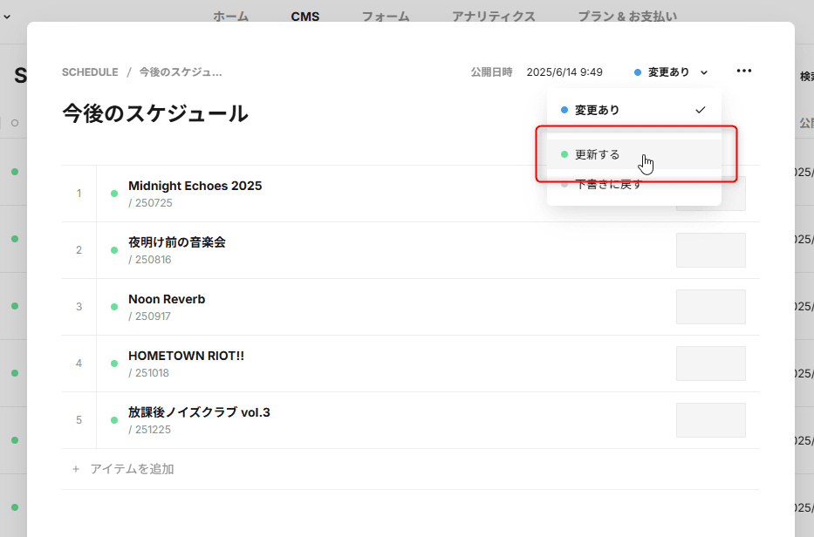Click the plus icon to add item
This screenshot has width=814, height=537.
[76, 469]
